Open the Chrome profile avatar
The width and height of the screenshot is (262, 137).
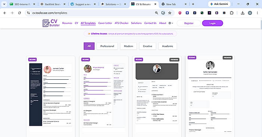[x=250, y=13]
